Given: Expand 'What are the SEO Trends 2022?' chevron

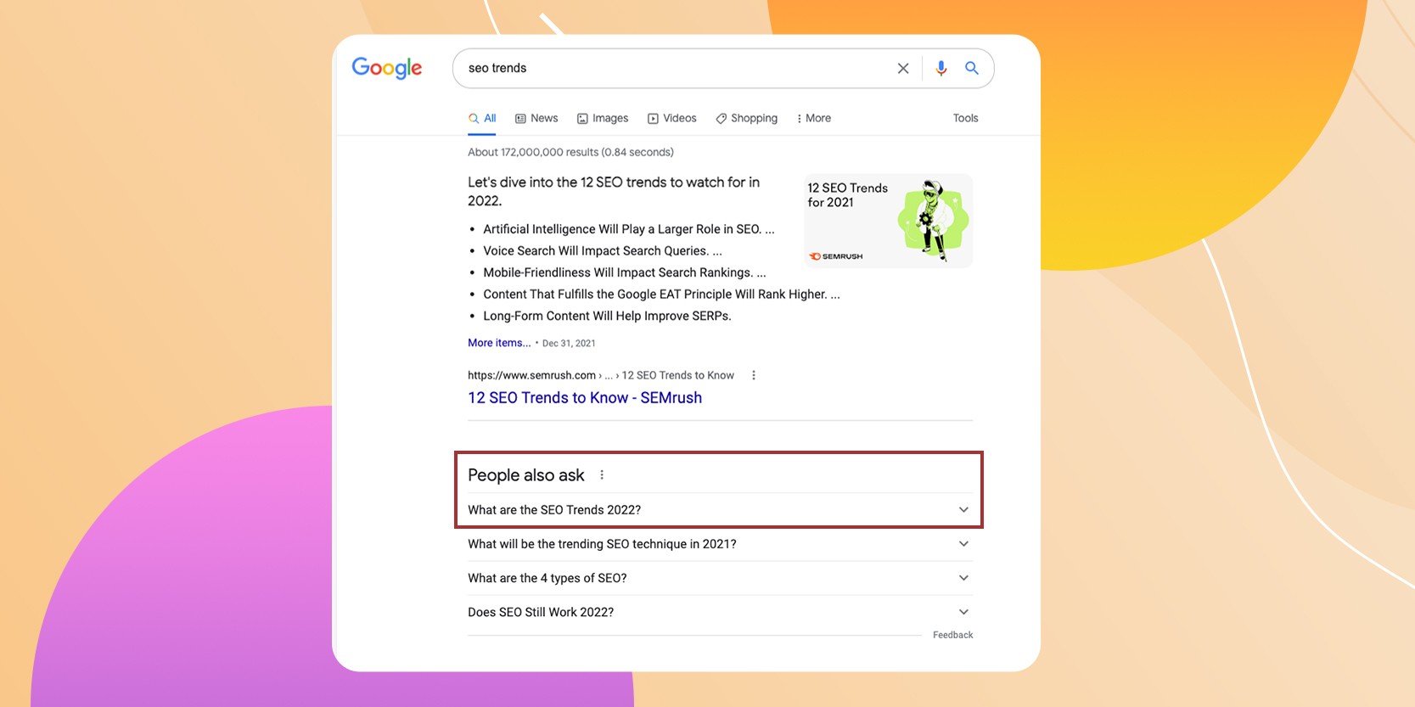Looking at the screenshot, I should 963,510.
